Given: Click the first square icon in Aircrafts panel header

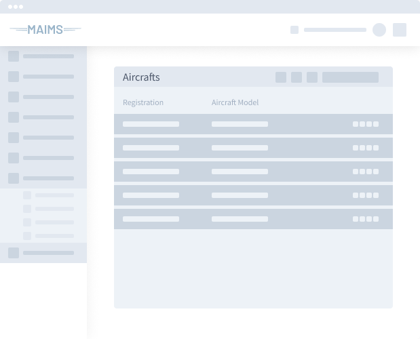Looking at the screenshot, I should coord(281,77).
